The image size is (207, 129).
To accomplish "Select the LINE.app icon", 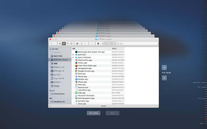I will (x=76, y=93).
